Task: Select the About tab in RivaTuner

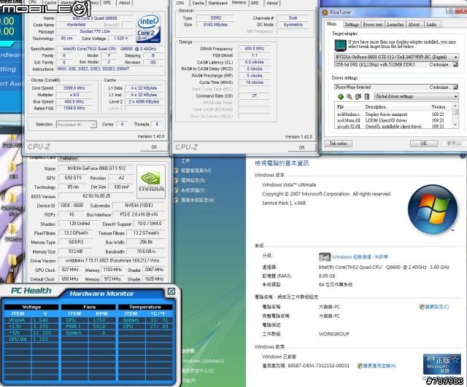Action: 414,24
